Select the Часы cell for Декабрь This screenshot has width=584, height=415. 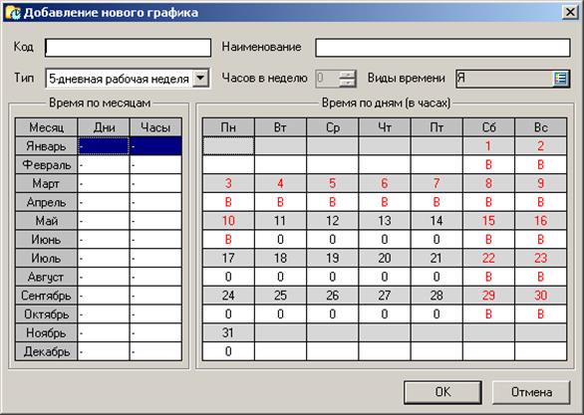click(155, 351)
